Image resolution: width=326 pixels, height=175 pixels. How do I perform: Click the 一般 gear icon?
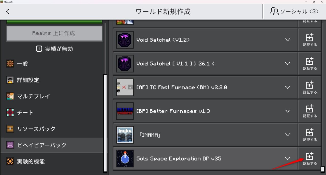tap(10, 64)
